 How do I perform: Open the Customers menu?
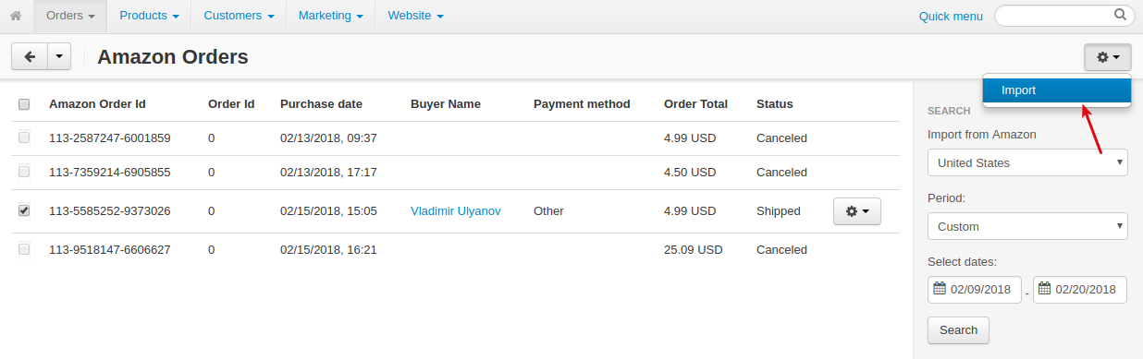pos(239,16)
